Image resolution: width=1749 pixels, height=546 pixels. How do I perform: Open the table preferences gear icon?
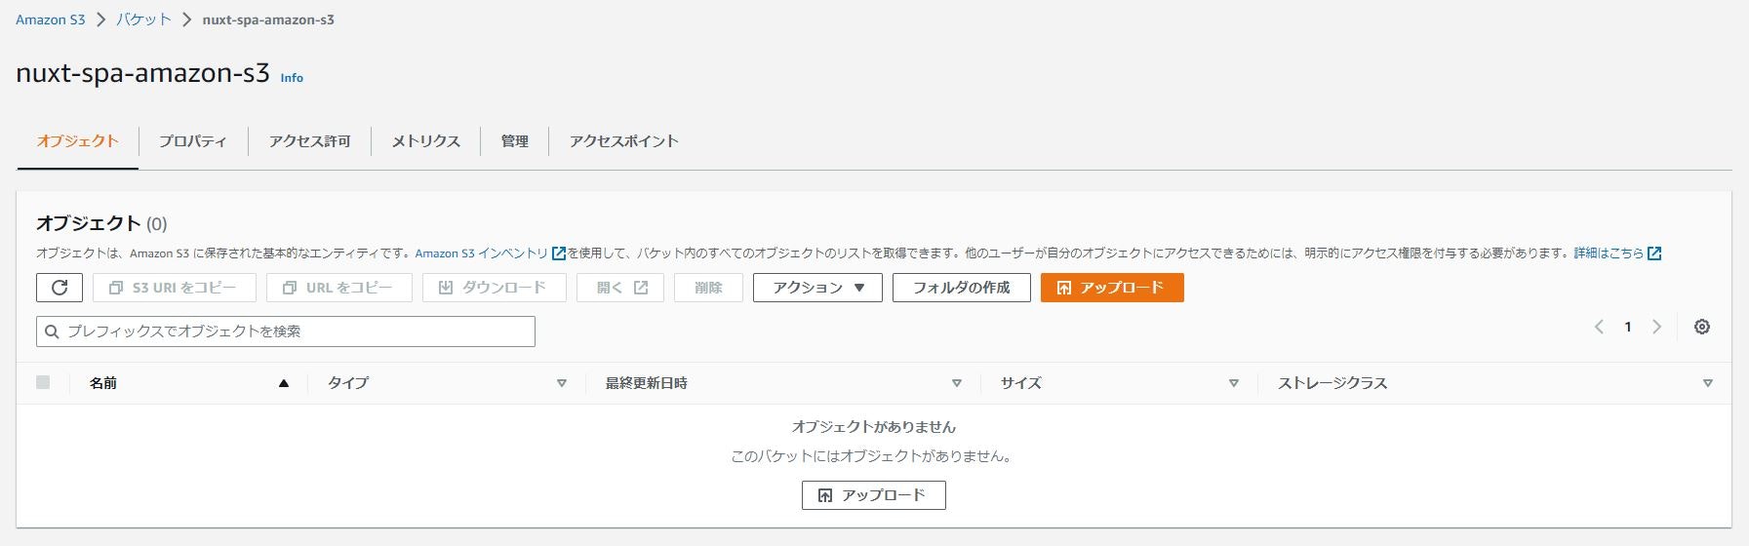pyautogui.click(x=1702, y=327)
